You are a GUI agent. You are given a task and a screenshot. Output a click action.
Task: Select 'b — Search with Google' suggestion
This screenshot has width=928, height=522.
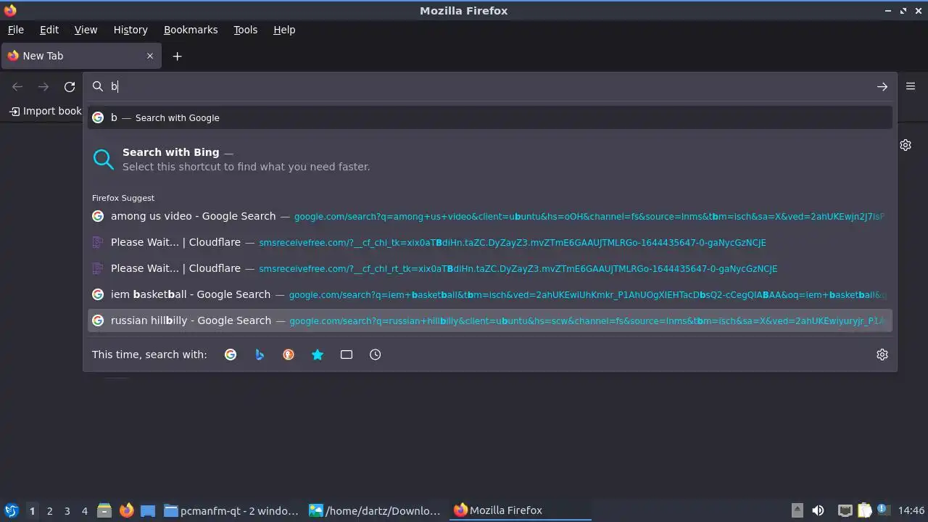pos(490,117)
